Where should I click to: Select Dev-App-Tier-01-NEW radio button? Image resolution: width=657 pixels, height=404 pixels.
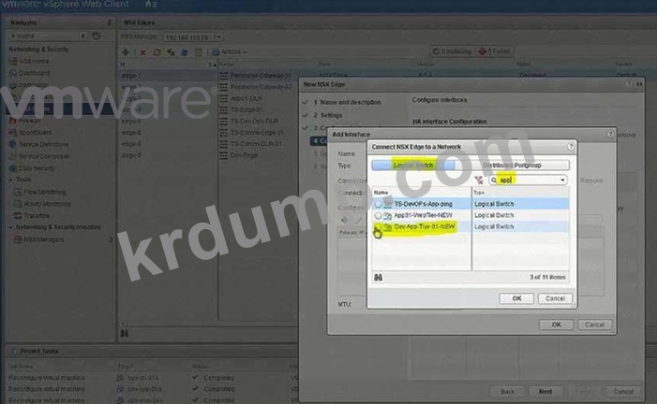378,226
